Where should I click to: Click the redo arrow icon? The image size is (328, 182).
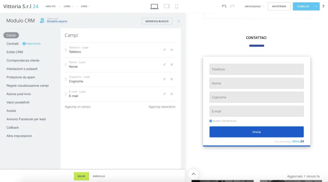pos(233,6)
